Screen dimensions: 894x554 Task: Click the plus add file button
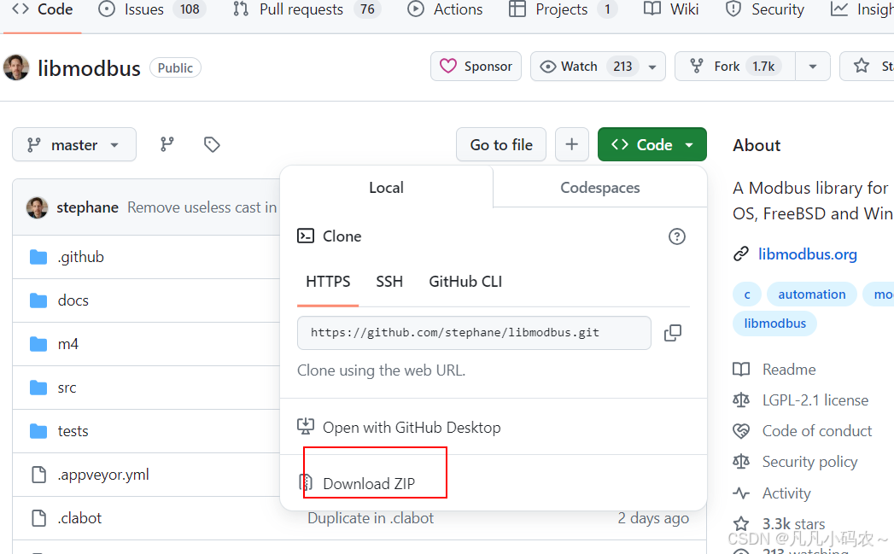(572, 145)
